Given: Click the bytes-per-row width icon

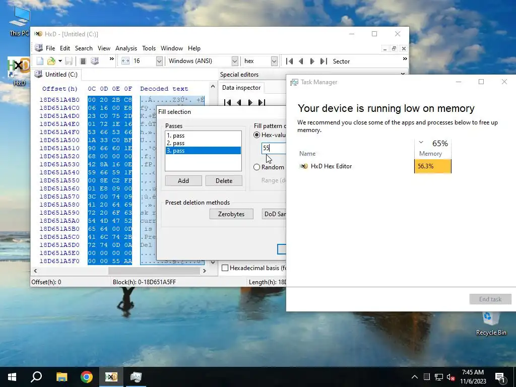Looking at the screenshot, I should click(x=125, y=61).
